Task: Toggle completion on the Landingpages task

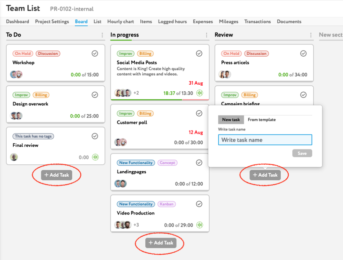Action: coord(199,163)
